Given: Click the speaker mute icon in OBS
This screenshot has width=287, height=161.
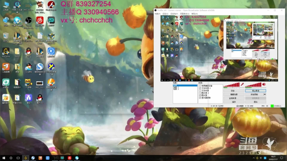Looking at the screenshot, I should tap(264, 84).
